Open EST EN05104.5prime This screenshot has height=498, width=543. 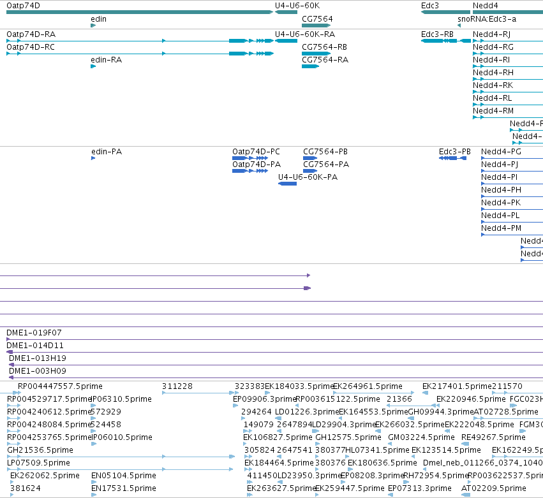click(124, 476)
